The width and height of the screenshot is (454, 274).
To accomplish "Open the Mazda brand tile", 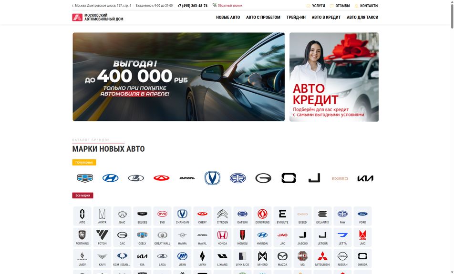I will point(282,258).
